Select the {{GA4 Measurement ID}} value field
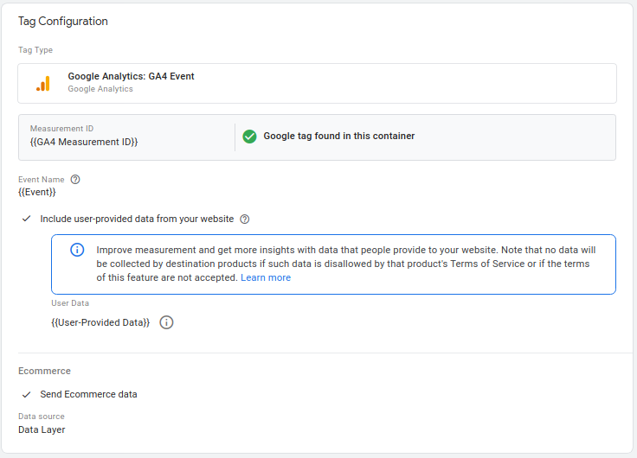The height and width of the screenshot is (458, 637). [84, 142]
